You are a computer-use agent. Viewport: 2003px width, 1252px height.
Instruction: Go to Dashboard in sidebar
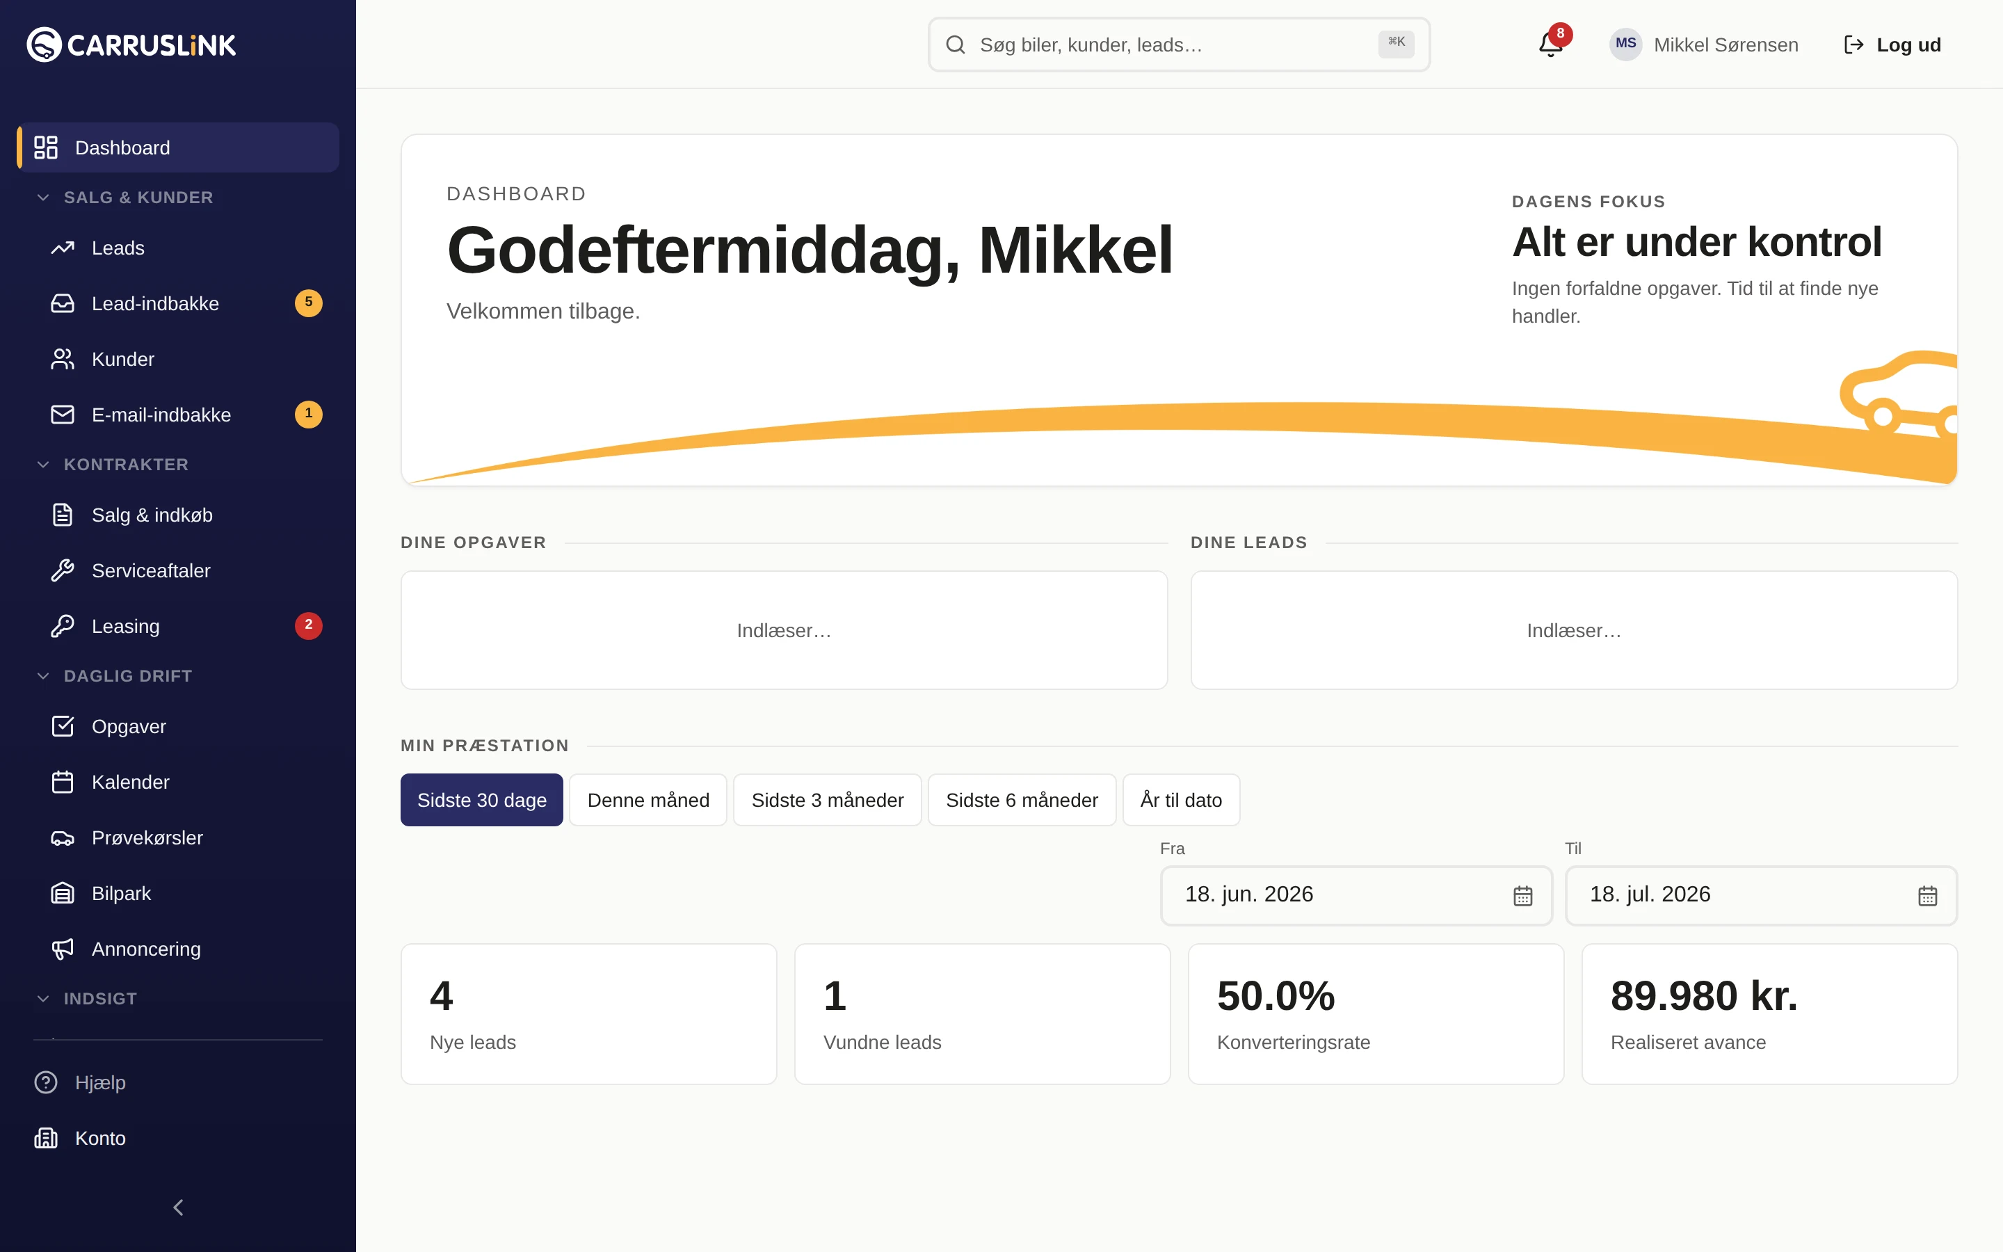(178, 147)
